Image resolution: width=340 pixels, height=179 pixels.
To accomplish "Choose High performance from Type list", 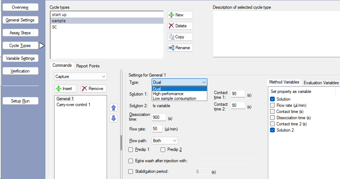I will 168,94.
